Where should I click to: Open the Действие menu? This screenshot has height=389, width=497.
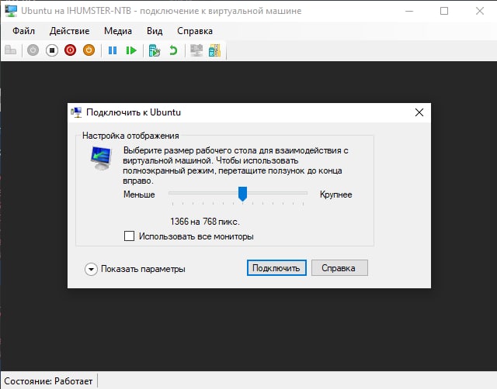tap(69, 31)
